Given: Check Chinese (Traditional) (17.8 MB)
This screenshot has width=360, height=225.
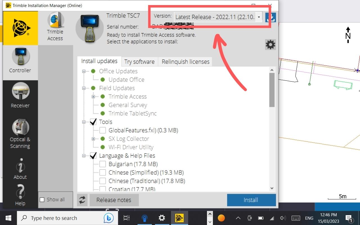Looking at the screenshot, I should click(103, 181).
